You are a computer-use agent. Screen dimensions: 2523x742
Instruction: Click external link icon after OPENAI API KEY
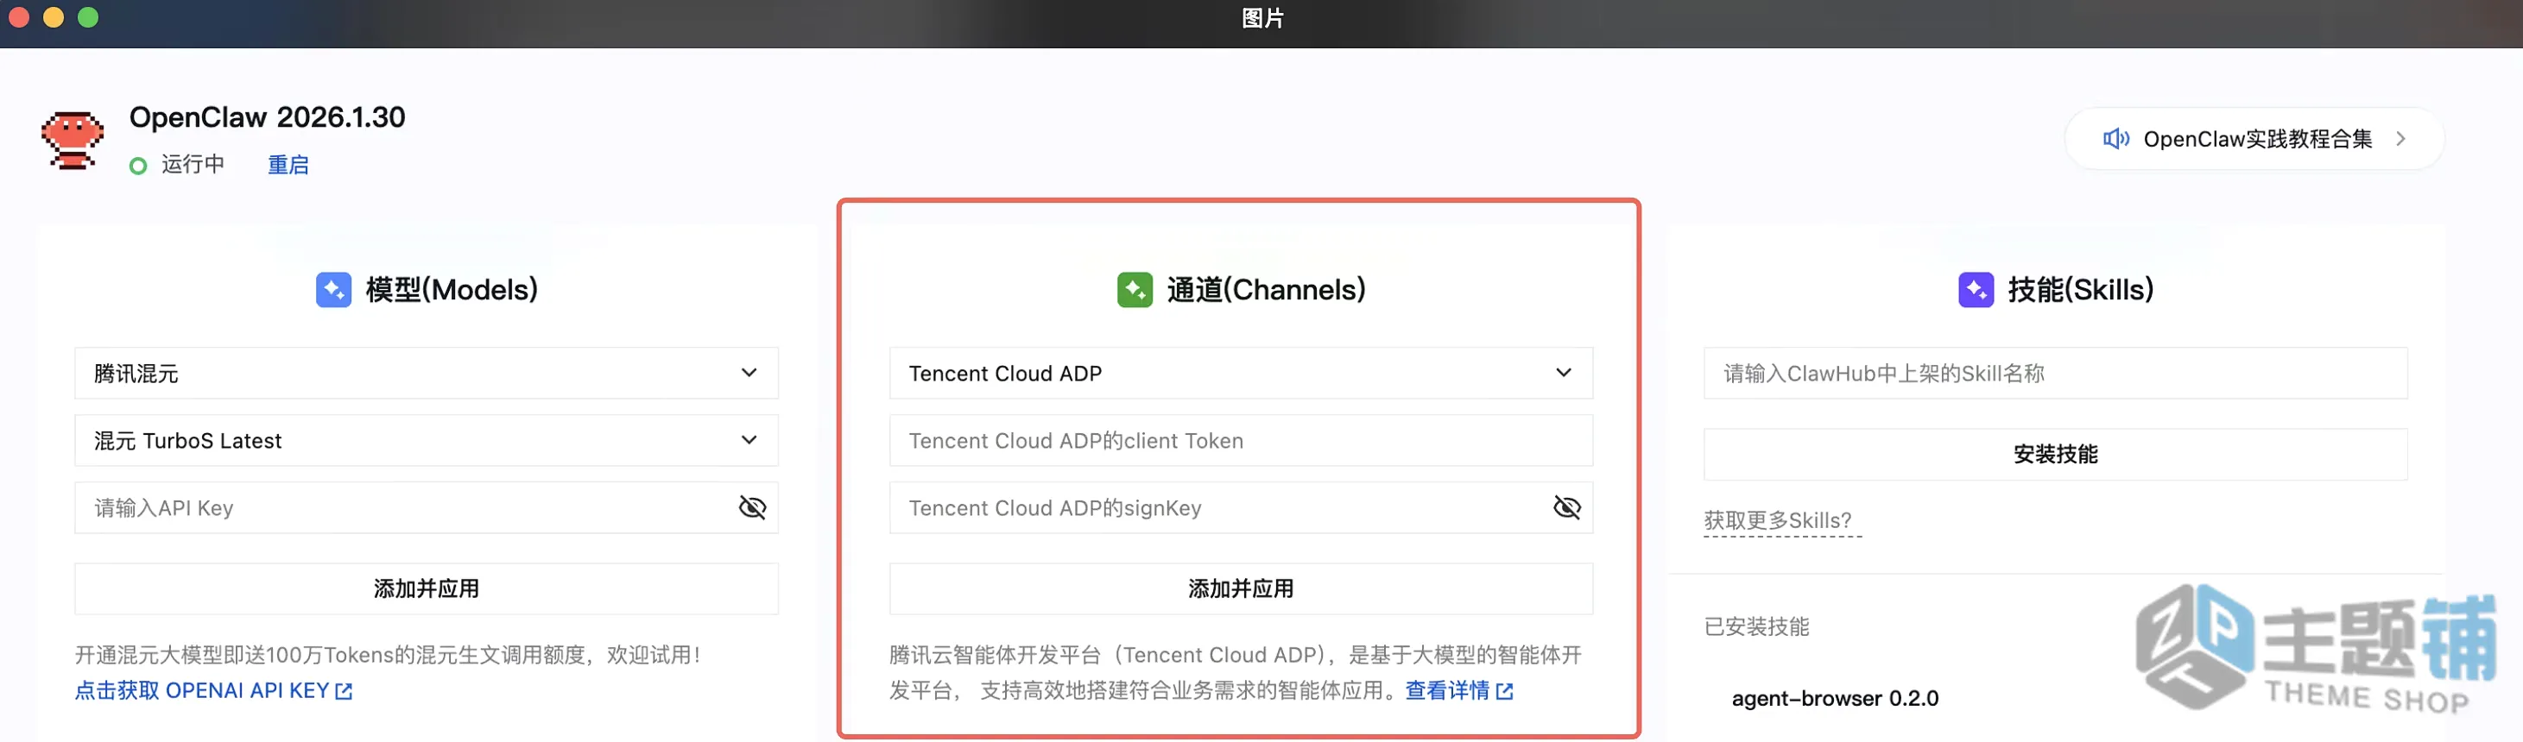[344, 691]
